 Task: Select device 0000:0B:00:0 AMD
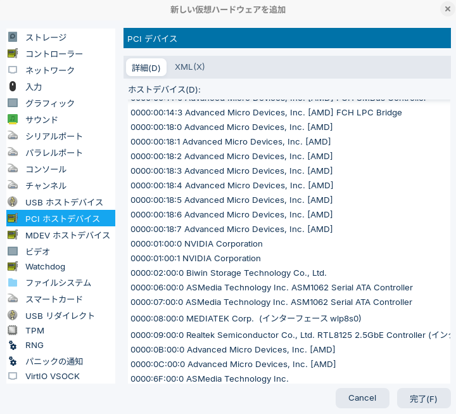(x=289, y=349)
